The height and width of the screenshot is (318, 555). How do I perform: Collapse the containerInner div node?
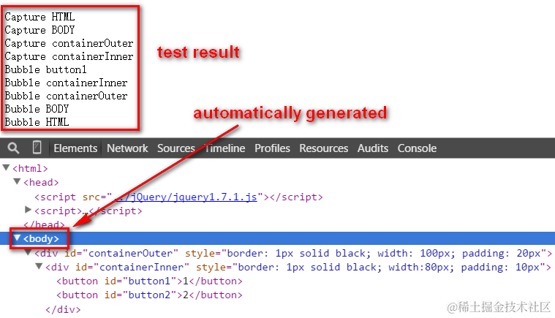tap(39, 266)
